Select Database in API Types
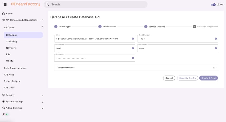 (23, 35)
